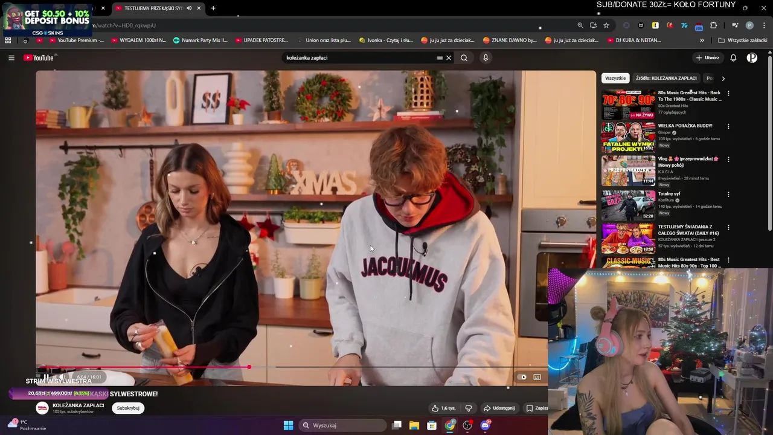
Task: Open the YouTube hamburger guide menu
Action: [11, 57]
